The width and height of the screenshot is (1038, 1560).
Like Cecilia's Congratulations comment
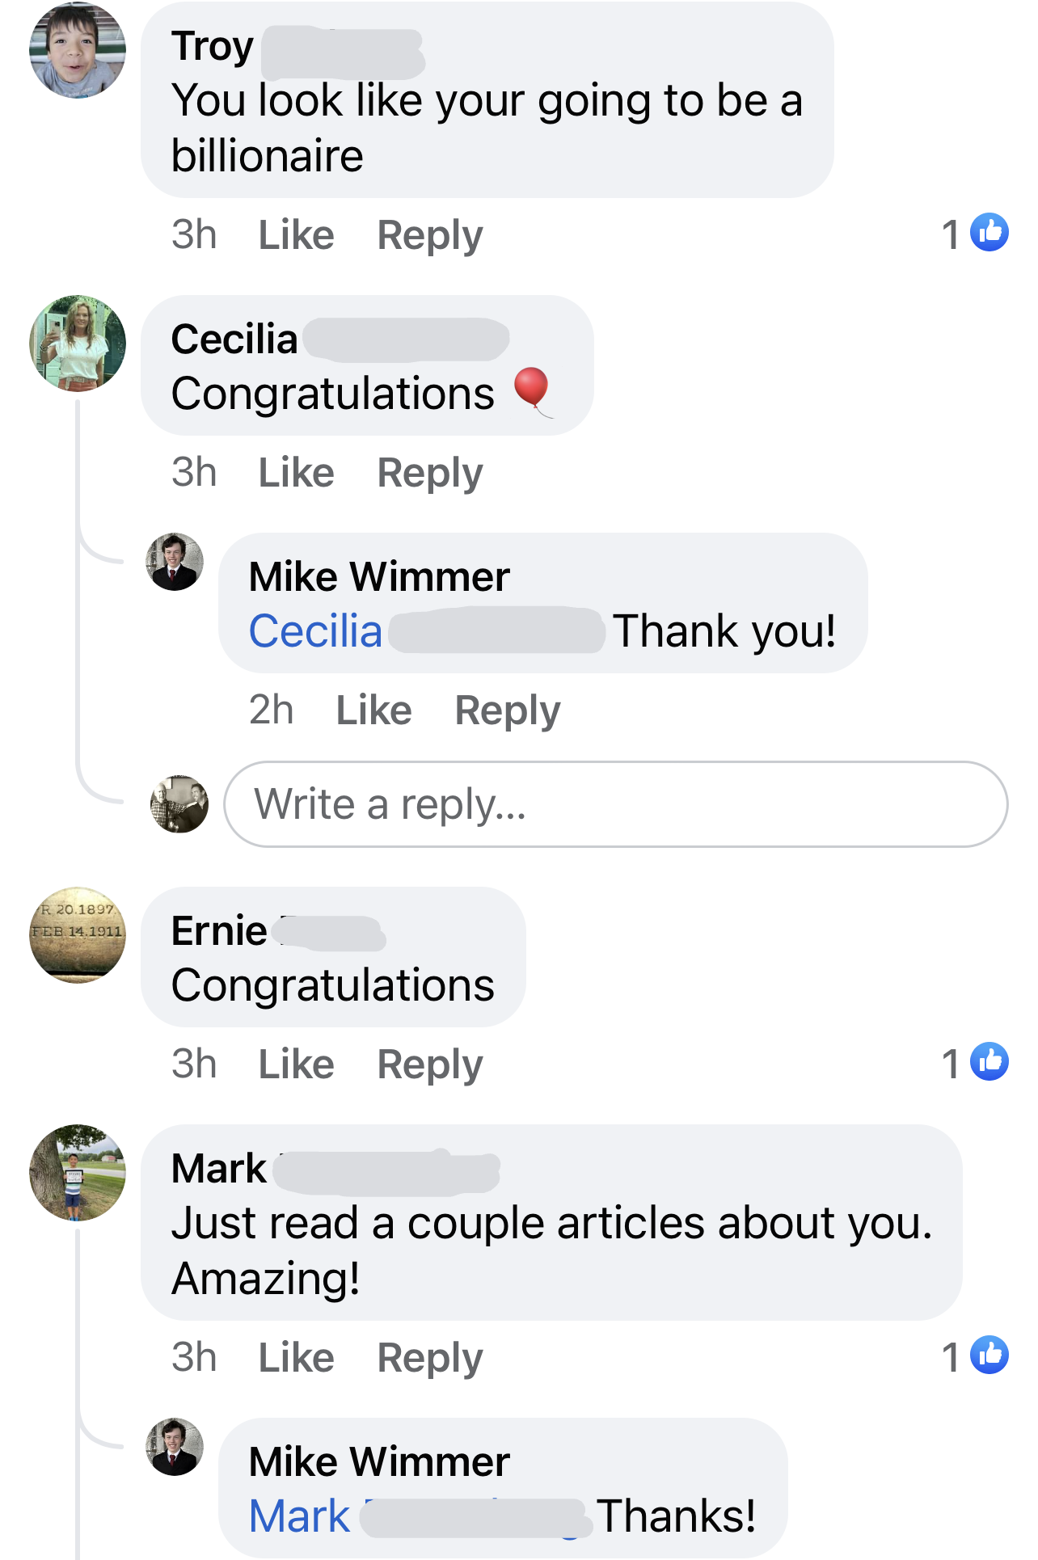click(x=296, y=473)
